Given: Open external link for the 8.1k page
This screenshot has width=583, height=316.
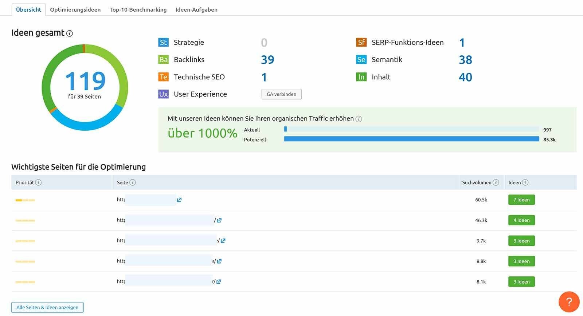Looking at the screenshot, I should pos(219,281).
